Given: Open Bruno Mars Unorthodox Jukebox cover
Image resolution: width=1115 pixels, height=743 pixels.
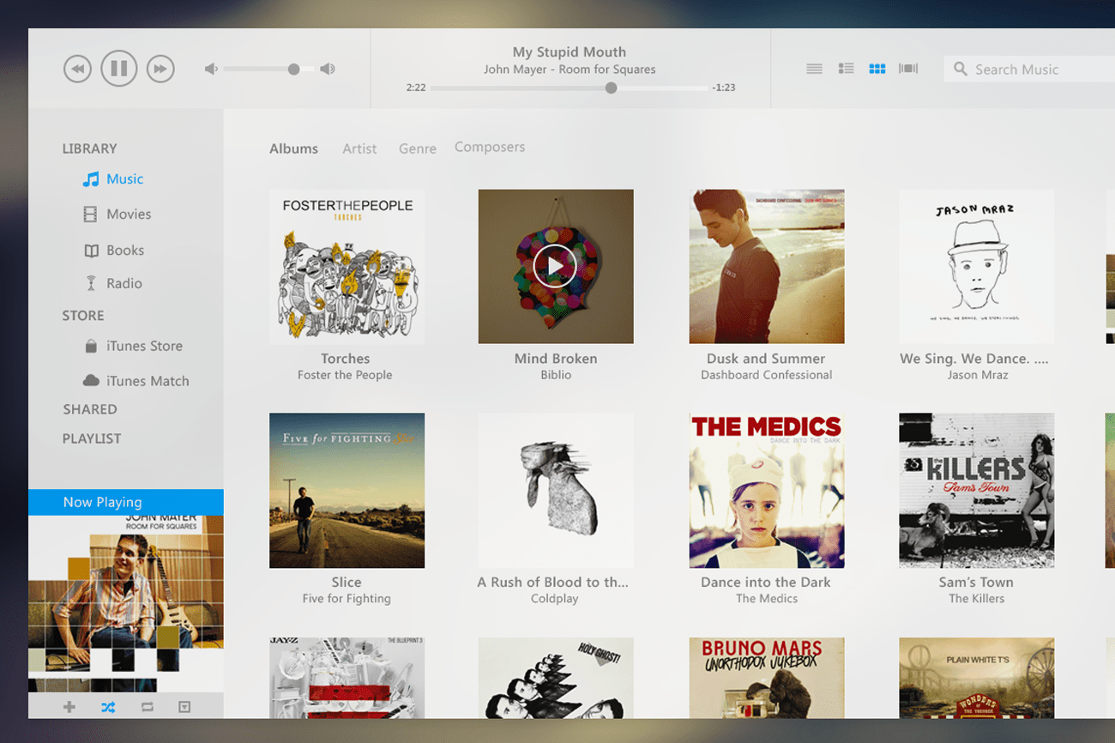Looking at the screenshot, I should (x=767, y=678).
